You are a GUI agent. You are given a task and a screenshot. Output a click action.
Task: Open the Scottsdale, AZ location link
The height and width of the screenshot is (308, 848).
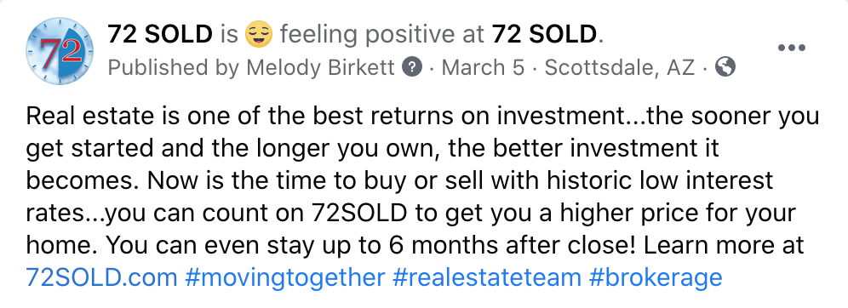coord(620,68)
